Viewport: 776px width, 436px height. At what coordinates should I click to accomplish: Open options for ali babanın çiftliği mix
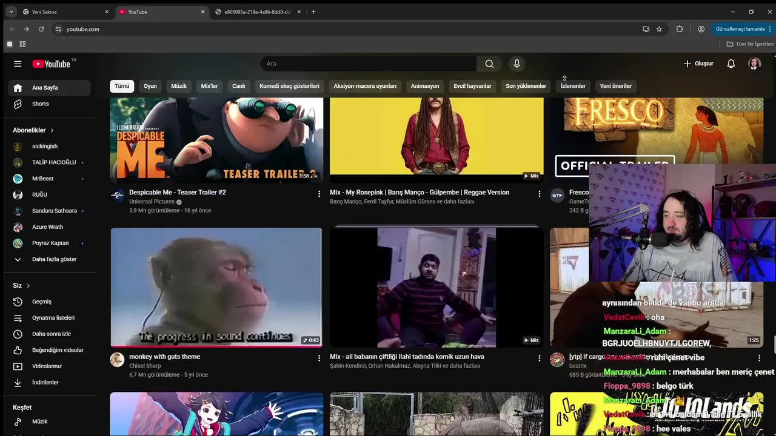point(539,358)
